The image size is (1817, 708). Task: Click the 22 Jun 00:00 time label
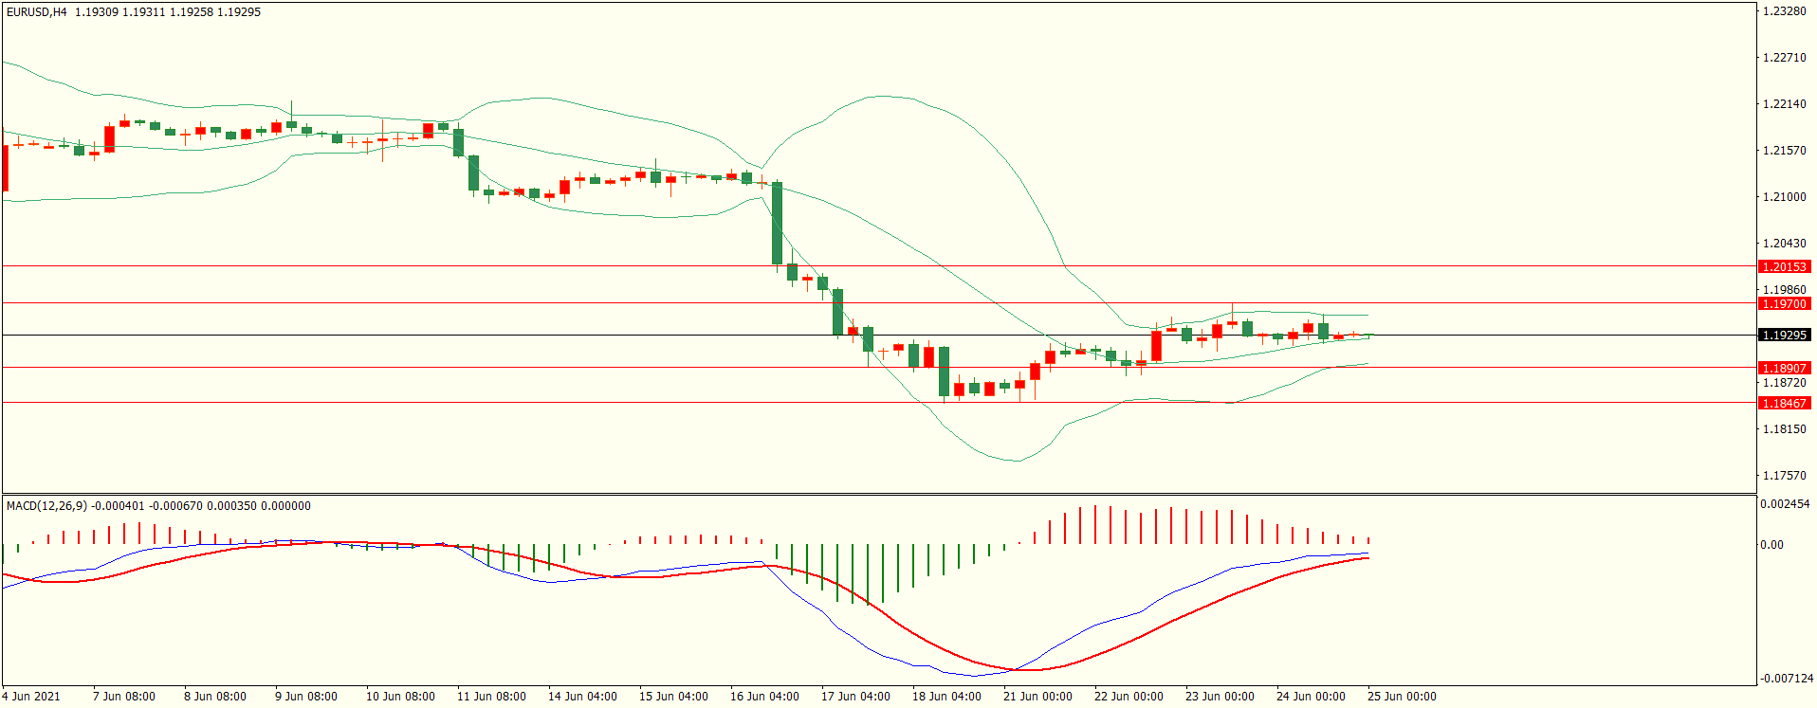(x=1129, y=697)
